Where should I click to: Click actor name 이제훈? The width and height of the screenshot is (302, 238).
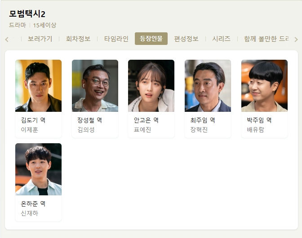30,130
